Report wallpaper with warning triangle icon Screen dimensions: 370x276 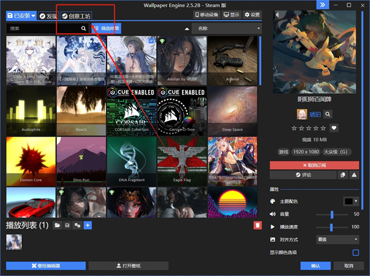[354, 175]
